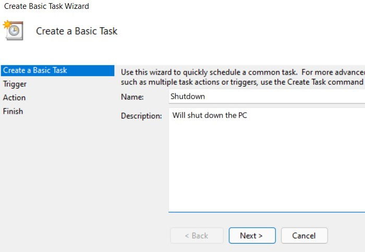365x252 pixels.
Task: Click the text Will shut down the PC
Action: 210,115
